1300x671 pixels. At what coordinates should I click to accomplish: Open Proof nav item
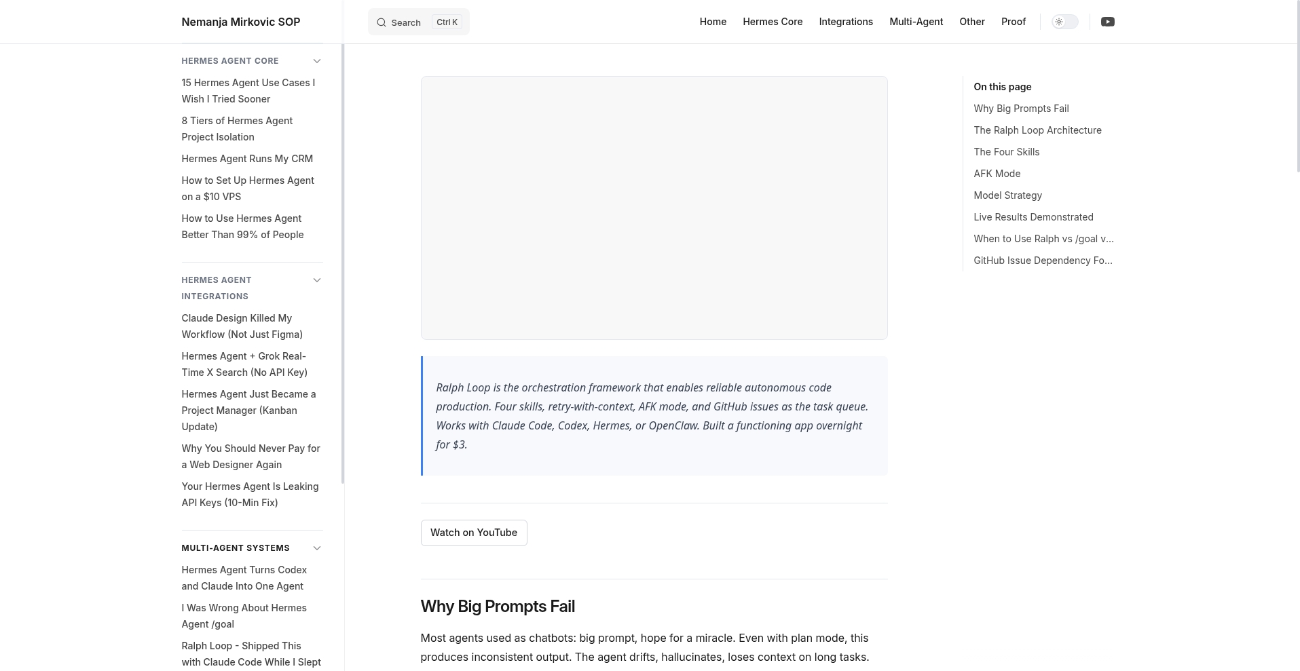[x=1013, y=22]
